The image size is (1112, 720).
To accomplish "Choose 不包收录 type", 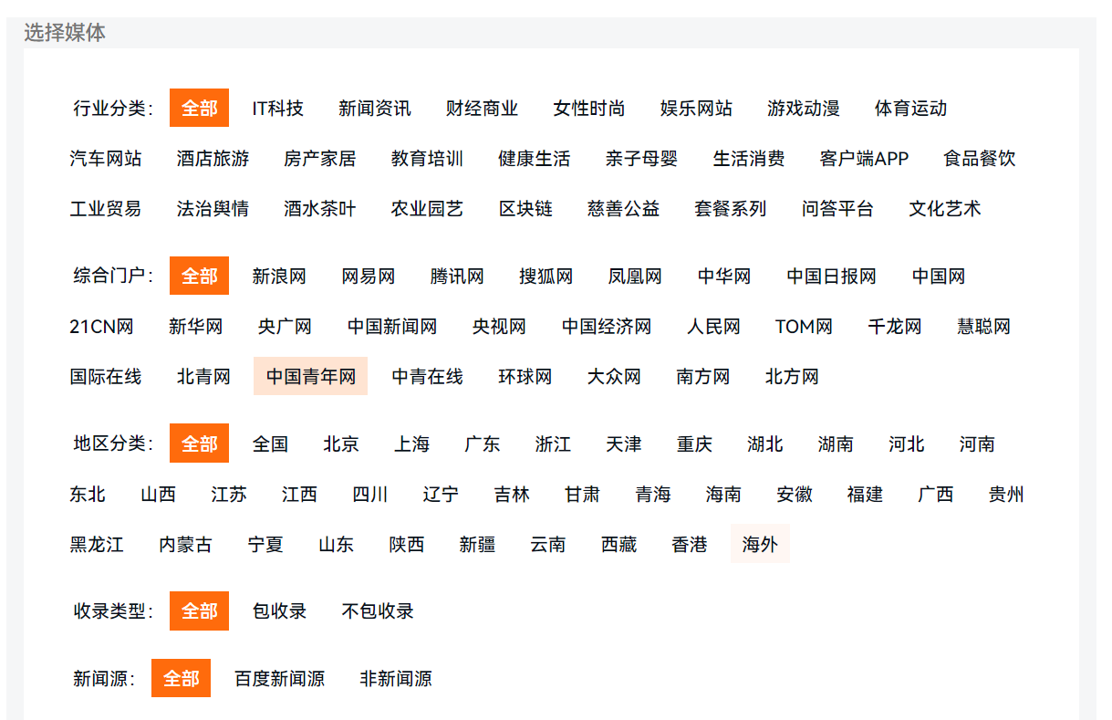I will point(378,610).
